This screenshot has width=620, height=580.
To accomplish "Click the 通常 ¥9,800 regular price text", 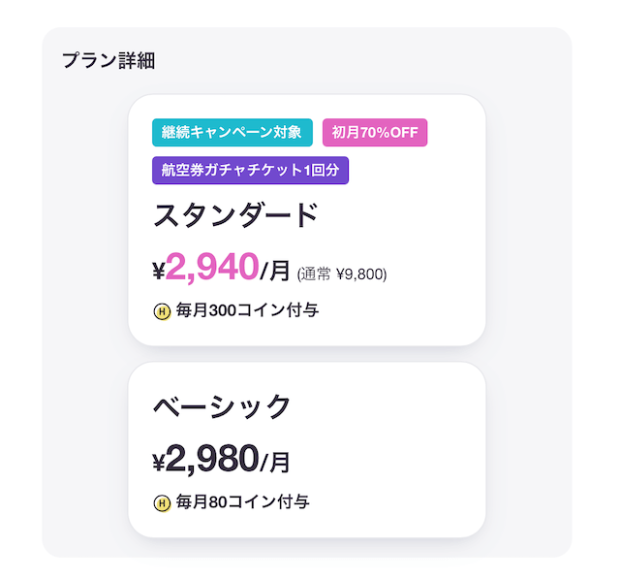I will [x=342, y=274].
